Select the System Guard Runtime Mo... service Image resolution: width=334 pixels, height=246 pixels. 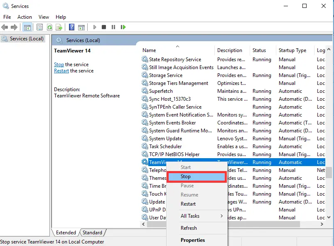pyautogui.click(x=233, y=131)
